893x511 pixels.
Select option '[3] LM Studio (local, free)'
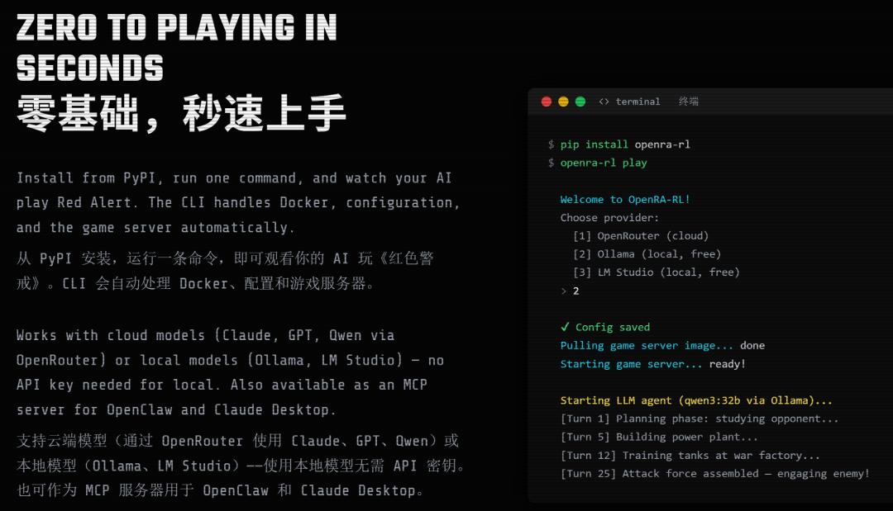[x=656, y=272]
